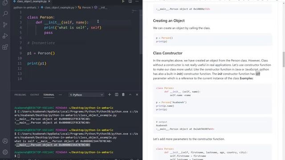The height and width of the screenshot is (160, 285).
Task: Close the class_object_example.py tab
Action: pos(49,1)
